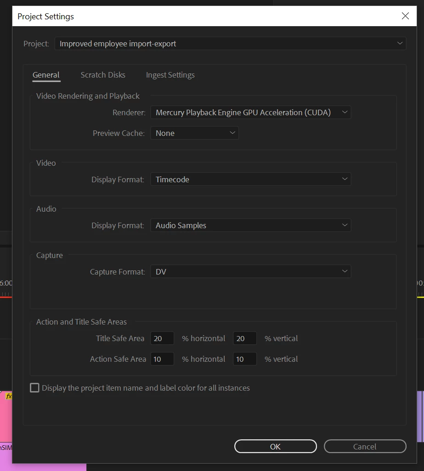Click the Action Safe Area vertical field

(244, 359)
